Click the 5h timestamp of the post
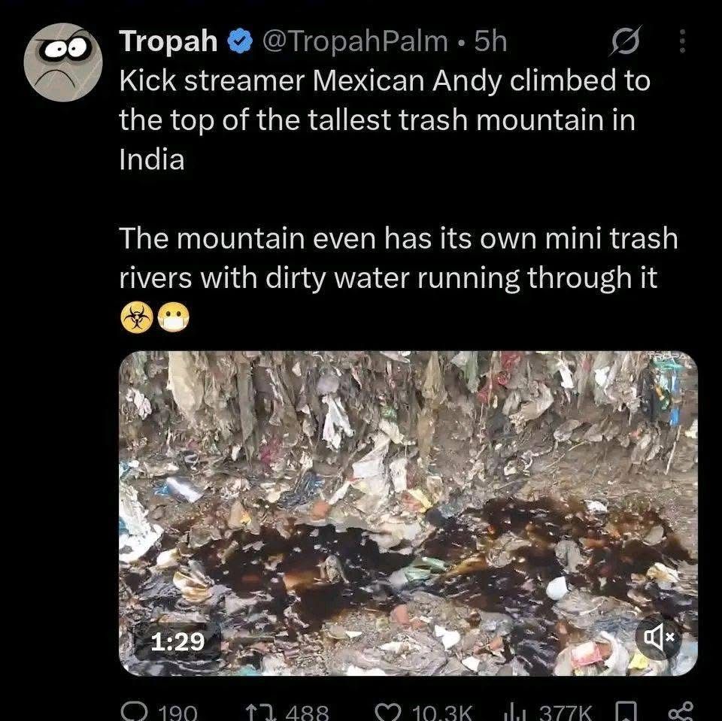Image resolution: width=722 pixels, height=721 pixels. [x=491, y=41]
